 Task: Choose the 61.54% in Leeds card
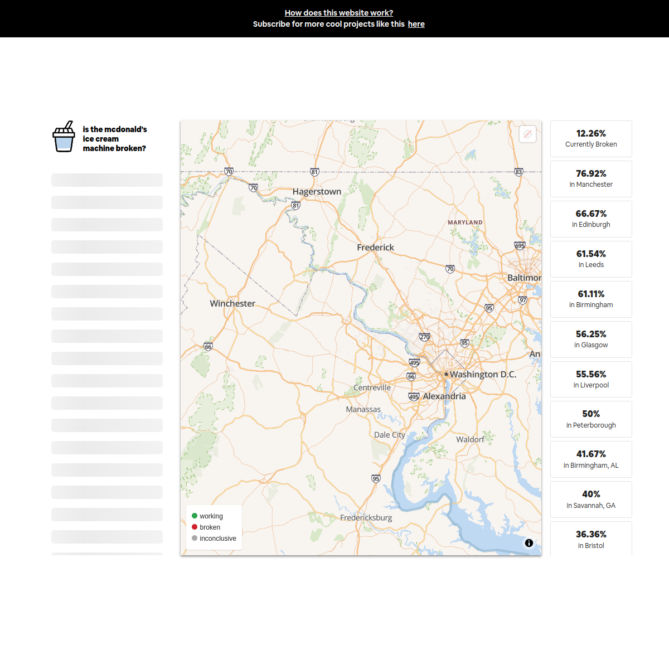click(591, 259)
